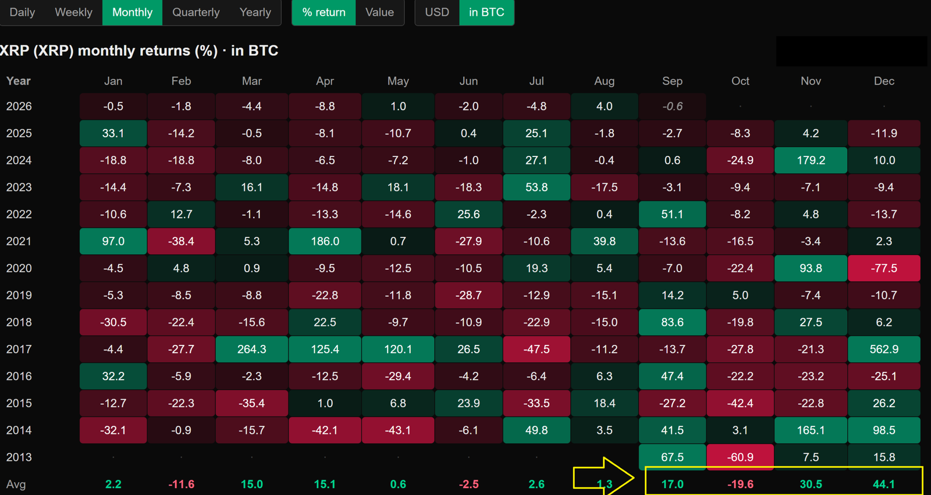
Task: Click the Apr column header
Action: 325,81
